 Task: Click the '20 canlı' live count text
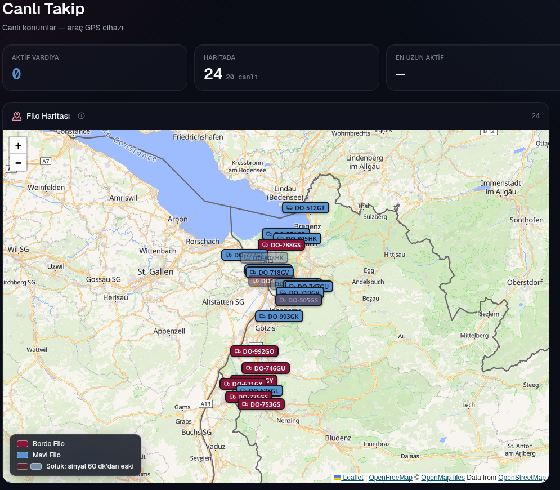(242, 77)
